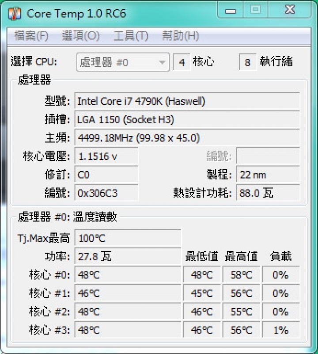This screenshot has width=318, height=354.
Task: Click the 選擇 CPU: label
Action: [x=34, y=61]
